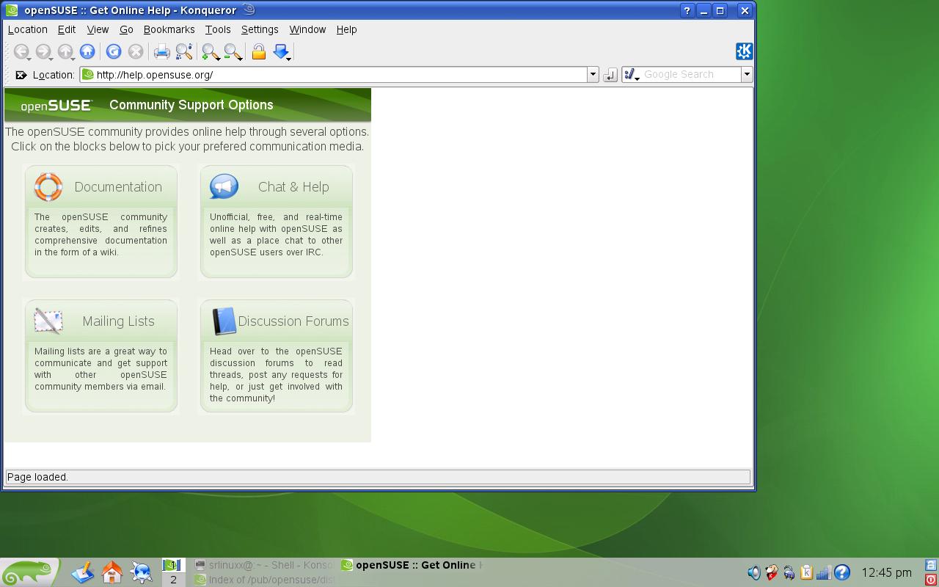
Task: Open the desktop pencil icon in the panel
Action: [83, 572]
